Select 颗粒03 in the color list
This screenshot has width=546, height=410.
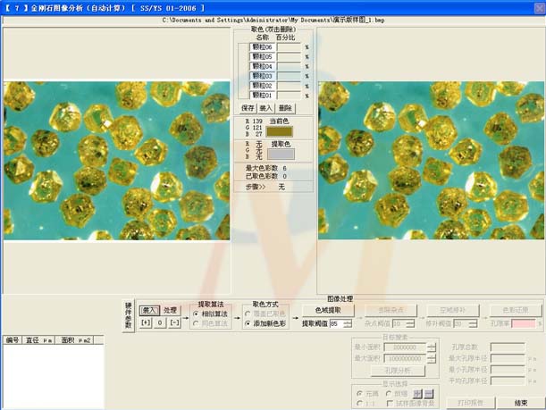click(262, 76)
